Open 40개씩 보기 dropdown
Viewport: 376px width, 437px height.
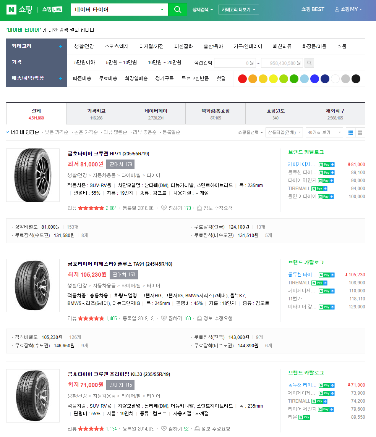pos(324,132)
